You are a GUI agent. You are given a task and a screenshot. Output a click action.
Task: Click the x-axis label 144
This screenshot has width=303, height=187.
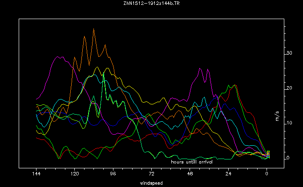point(36,174)
